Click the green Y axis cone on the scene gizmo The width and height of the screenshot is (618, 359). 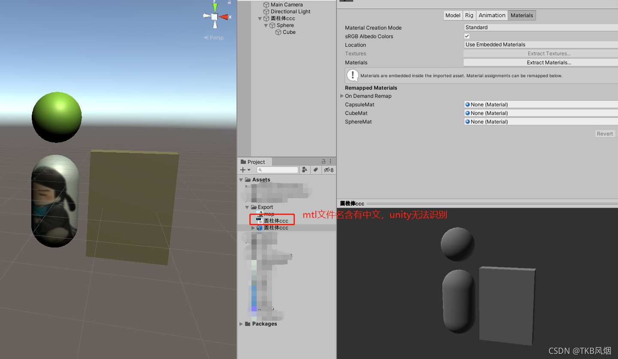tap(215, 7)
